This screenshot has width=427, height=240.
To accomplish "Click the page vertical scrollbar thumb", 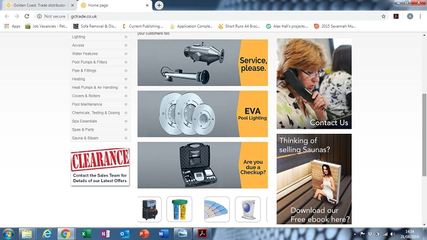I will (x=424, y=135).
